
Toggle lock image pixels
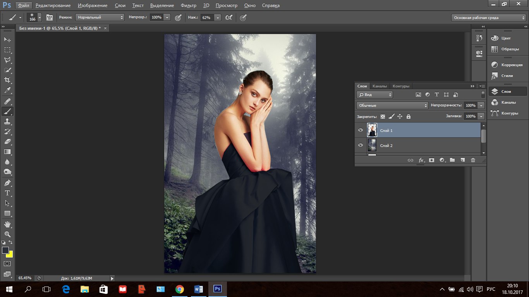(391, 116)
